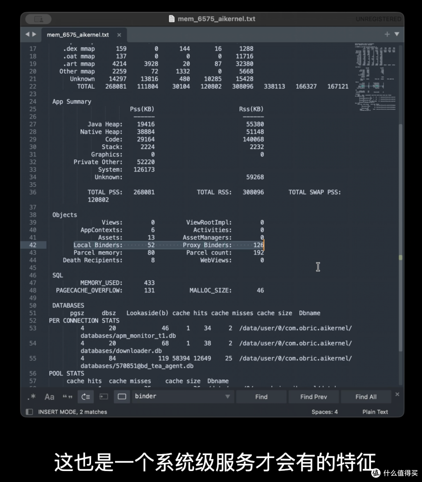The height and width of the screenshot is (482, 422).
Task: Go to next tab with right arrow
Action: point(34,34)
